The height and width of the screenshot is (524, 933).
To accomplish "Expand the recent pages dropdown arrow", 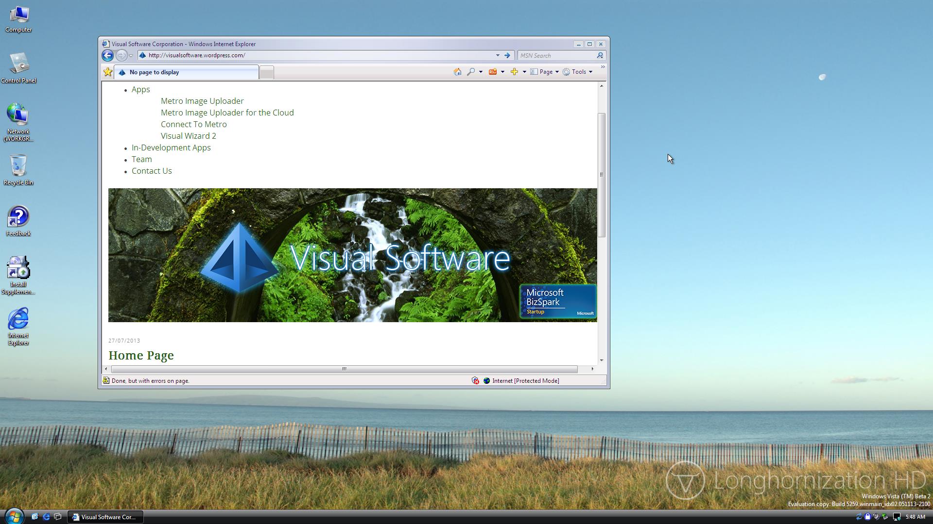I will 131,56.
